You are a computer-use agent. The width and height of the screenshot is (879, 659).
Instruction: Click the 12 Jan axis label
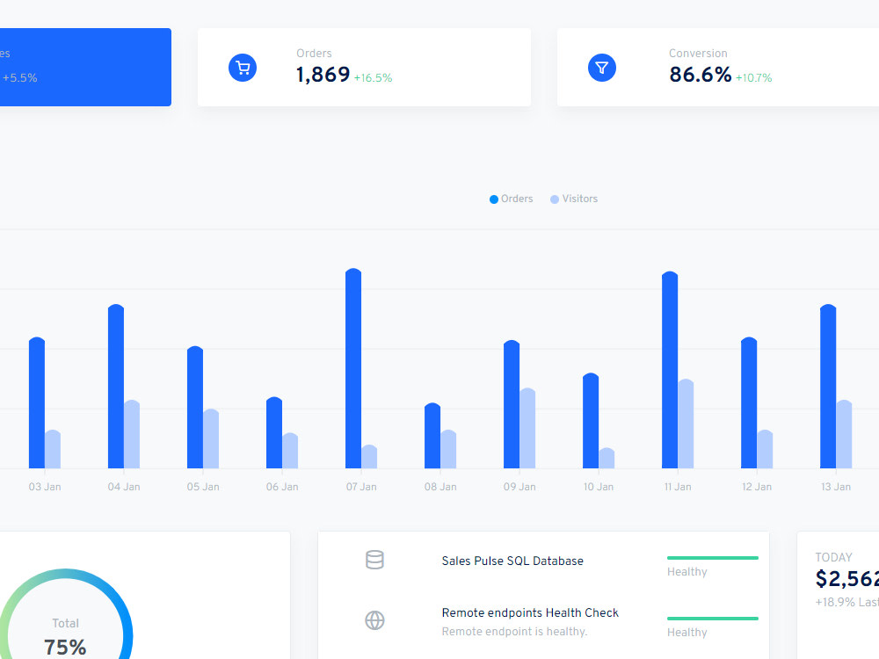click(x=757, y=487)
